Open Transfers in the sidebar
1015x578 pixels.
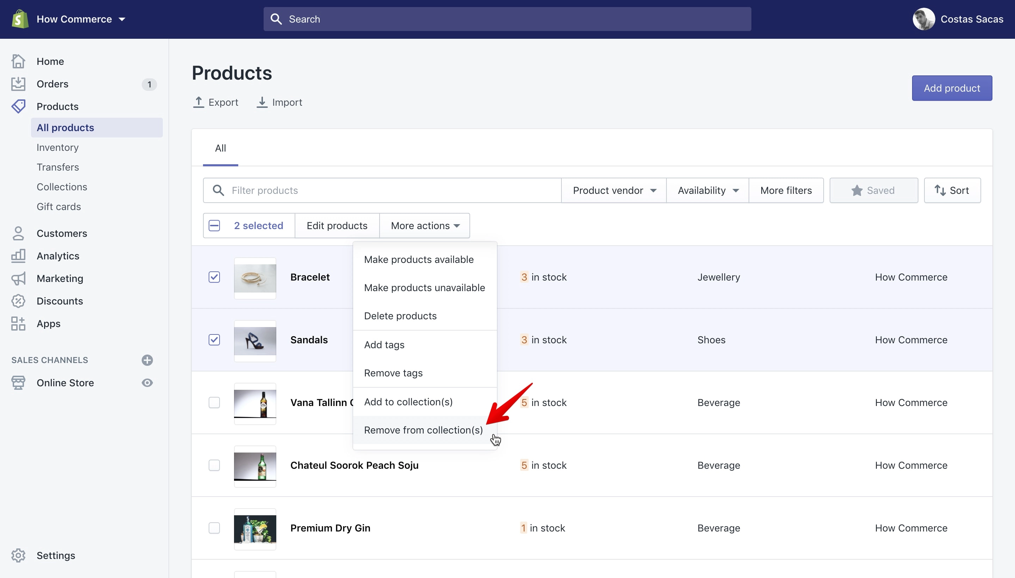click(57, 167)
